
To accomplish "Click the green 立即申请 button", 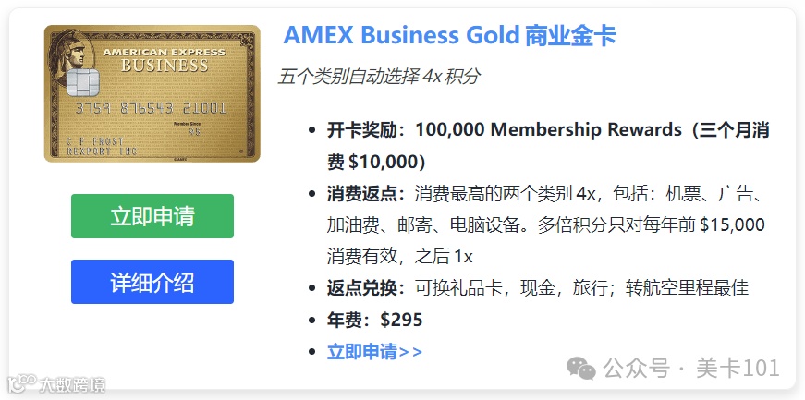I will [152, 216].
